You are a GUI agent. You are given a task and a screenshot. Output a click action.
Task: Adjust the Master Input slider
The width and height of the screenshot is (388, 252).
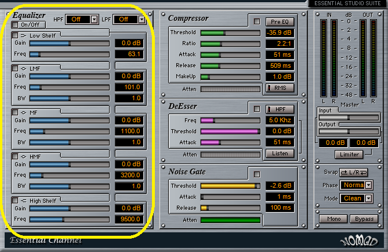click(349, 118)
